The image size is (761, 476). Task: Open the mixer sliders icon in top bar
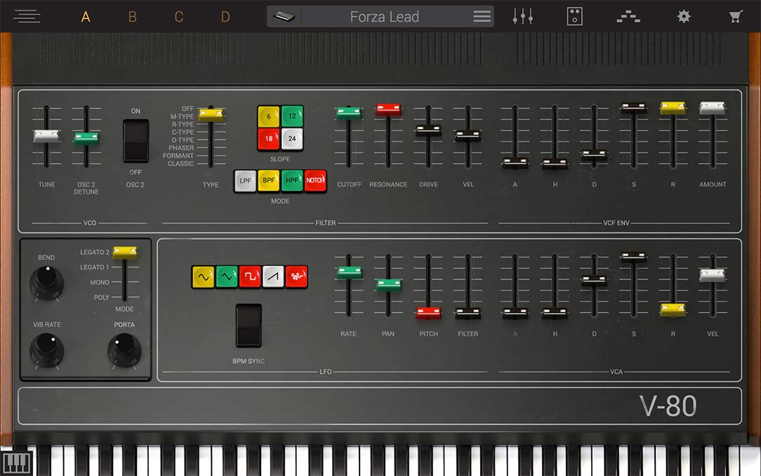tap(523, 17)
